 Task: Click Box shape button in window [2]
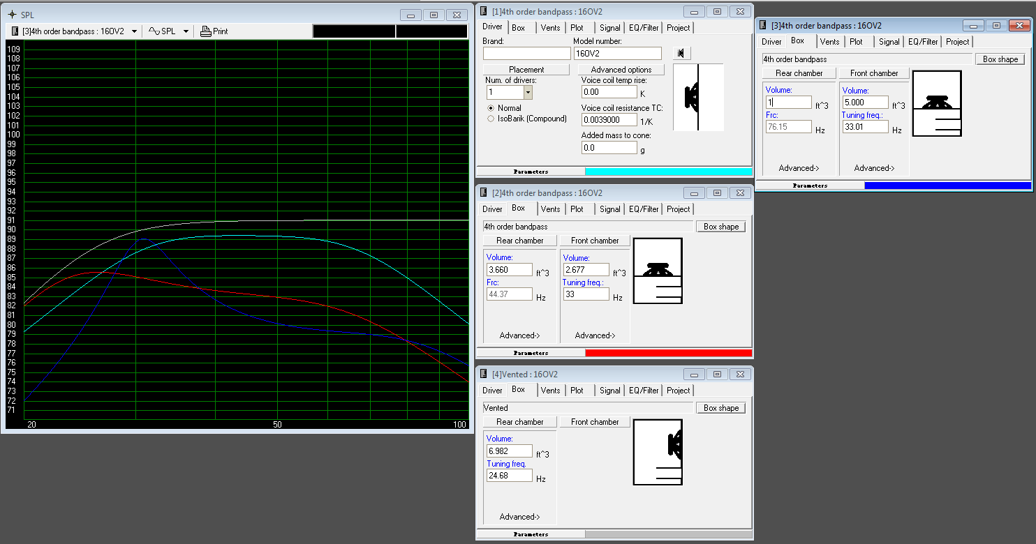click(721, 227)
